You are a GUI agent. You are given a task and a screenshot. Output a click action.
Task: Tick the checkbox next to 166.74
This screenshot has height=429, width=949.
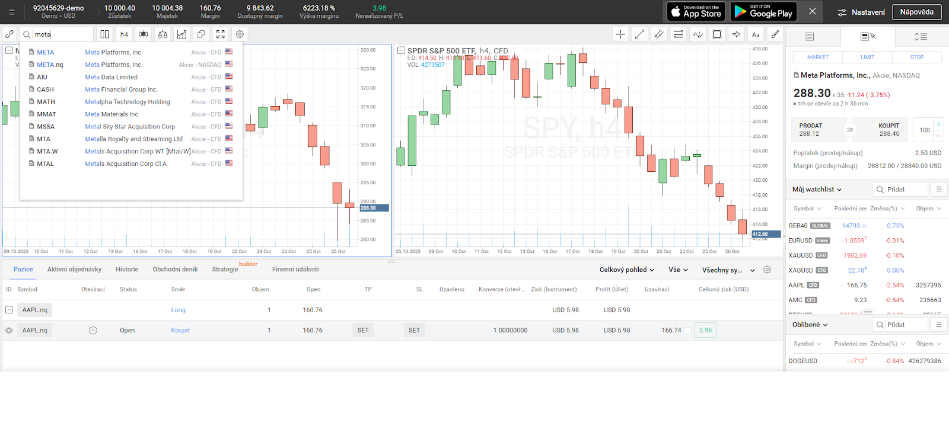(x=687, y=331)
